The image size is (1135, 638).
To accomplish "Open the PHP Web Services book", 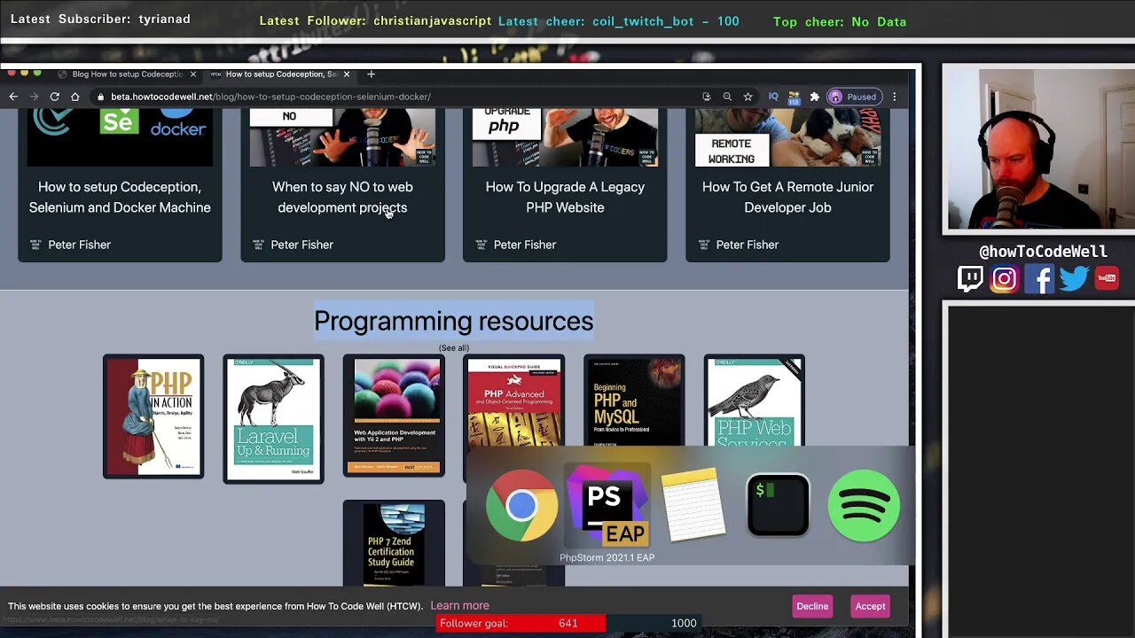I will click(755, 401).
